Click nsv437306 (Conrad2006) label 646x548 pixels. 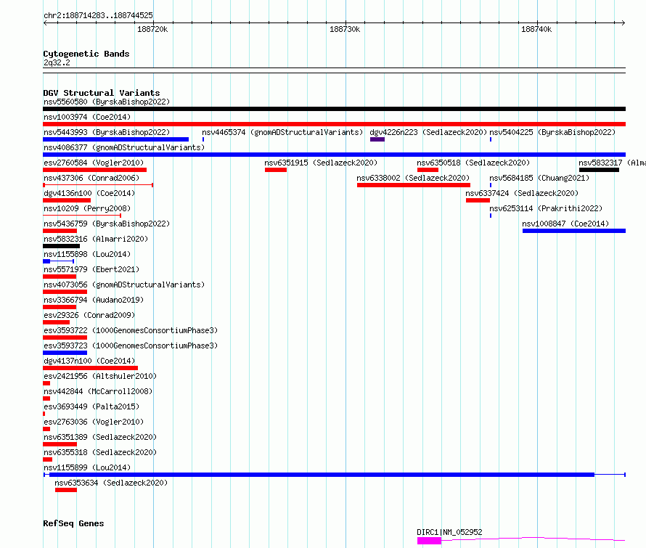click(91, 178)
